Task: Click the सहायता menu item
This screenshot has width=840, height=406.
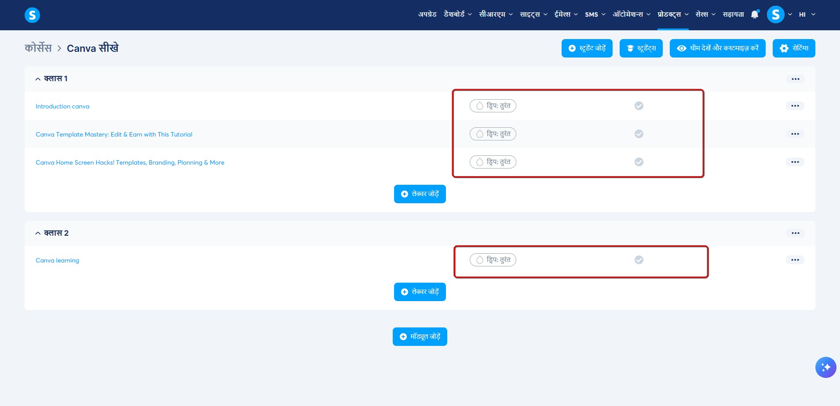Action: click(733, 14)
